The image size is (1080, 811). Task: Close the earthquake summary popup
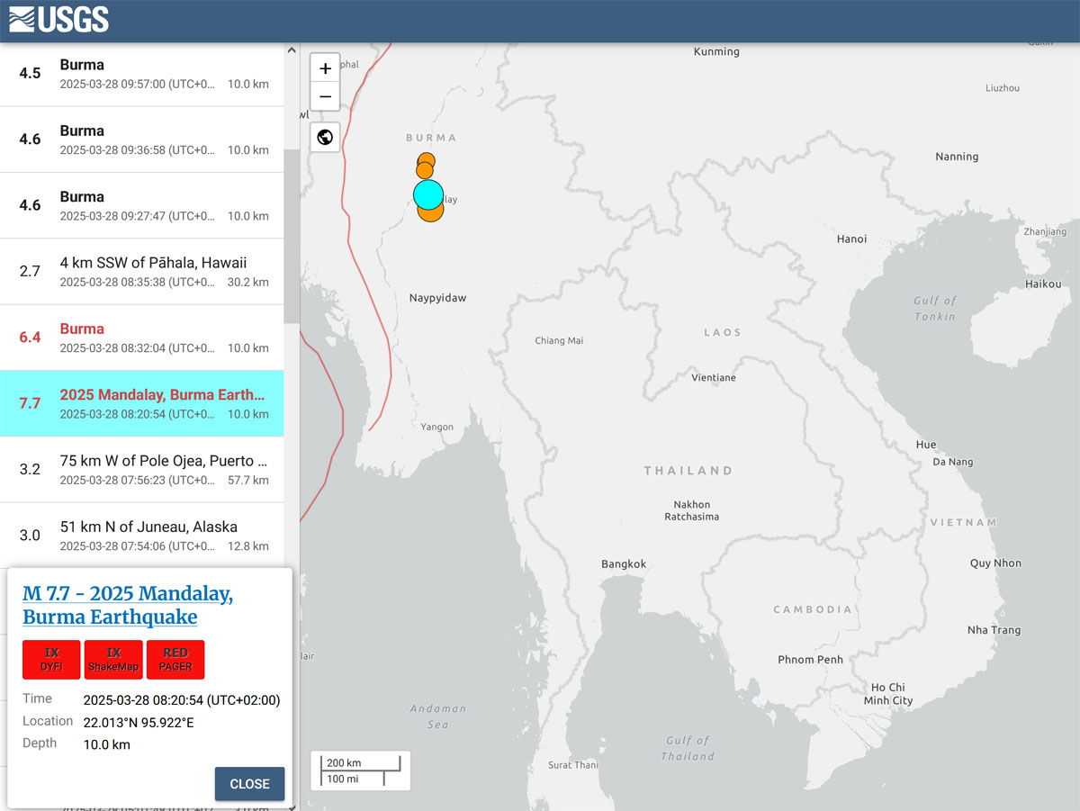tap(249, 783)
